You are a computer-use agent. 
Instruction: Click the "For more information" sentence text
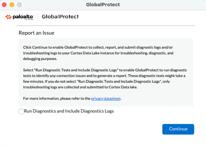point(57,99)
